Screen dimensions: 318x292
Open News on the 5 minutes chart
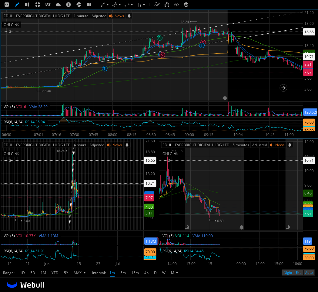point(277,145)
